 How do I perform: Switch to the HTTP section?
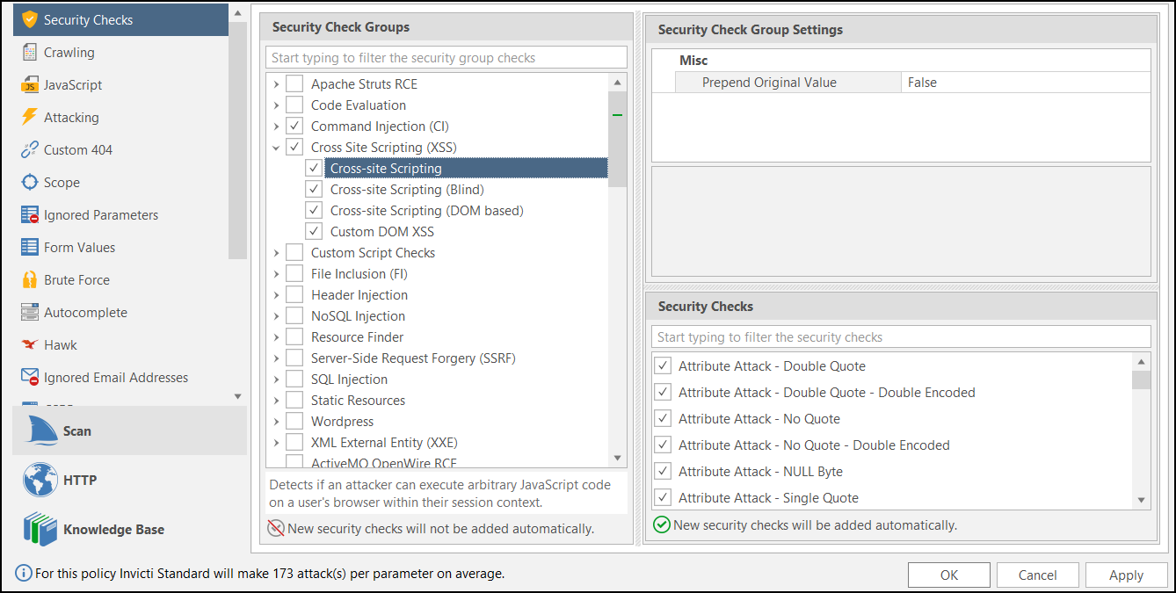pyautogui.click(x=72, y=480)
